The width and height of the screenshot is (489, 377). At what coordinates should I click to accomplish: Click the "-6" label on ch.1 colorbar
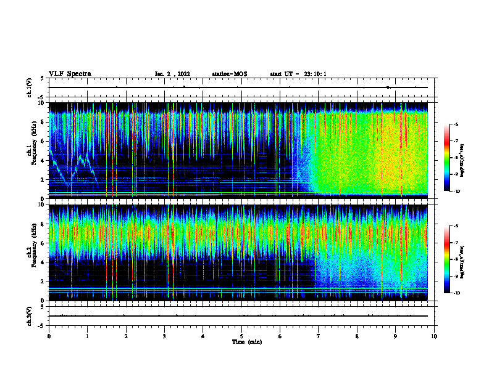[456, 124]
